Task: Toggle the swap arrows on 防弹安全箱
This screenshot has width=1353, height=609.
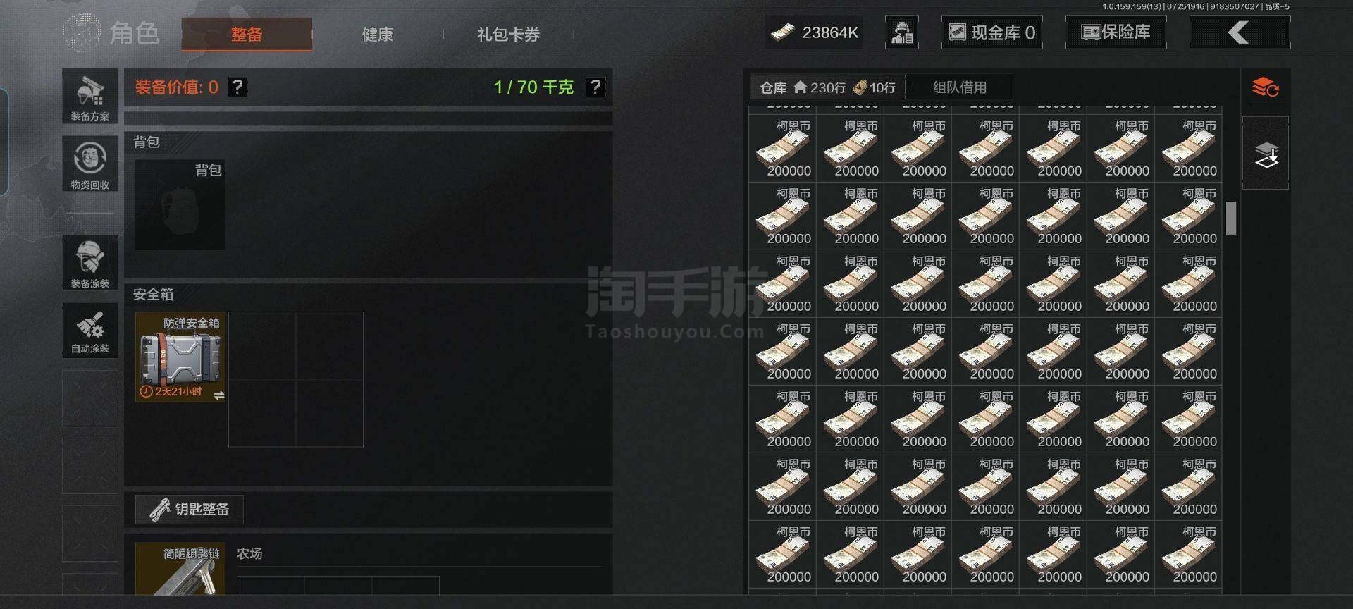Action: (x=219, y=395)
